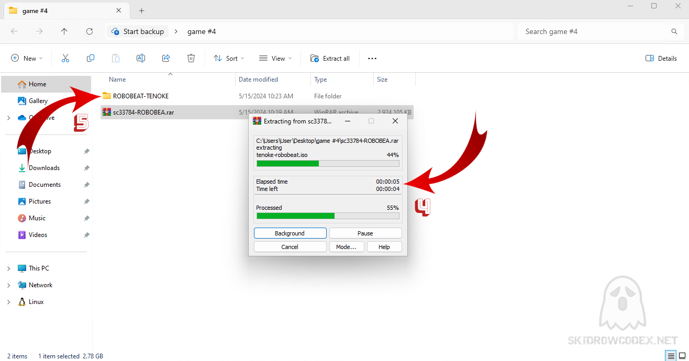Select the game #4 tab
Viewport: 689px width, 361px height.
[66, 10]
